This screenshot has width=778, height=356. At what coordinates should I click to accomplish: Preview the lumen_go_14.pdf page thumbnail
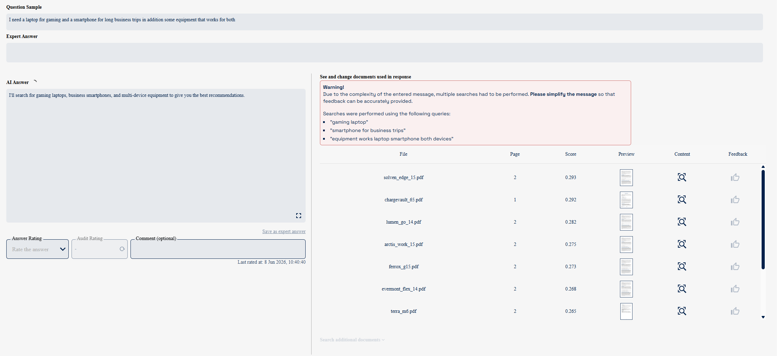pos(626,222)
